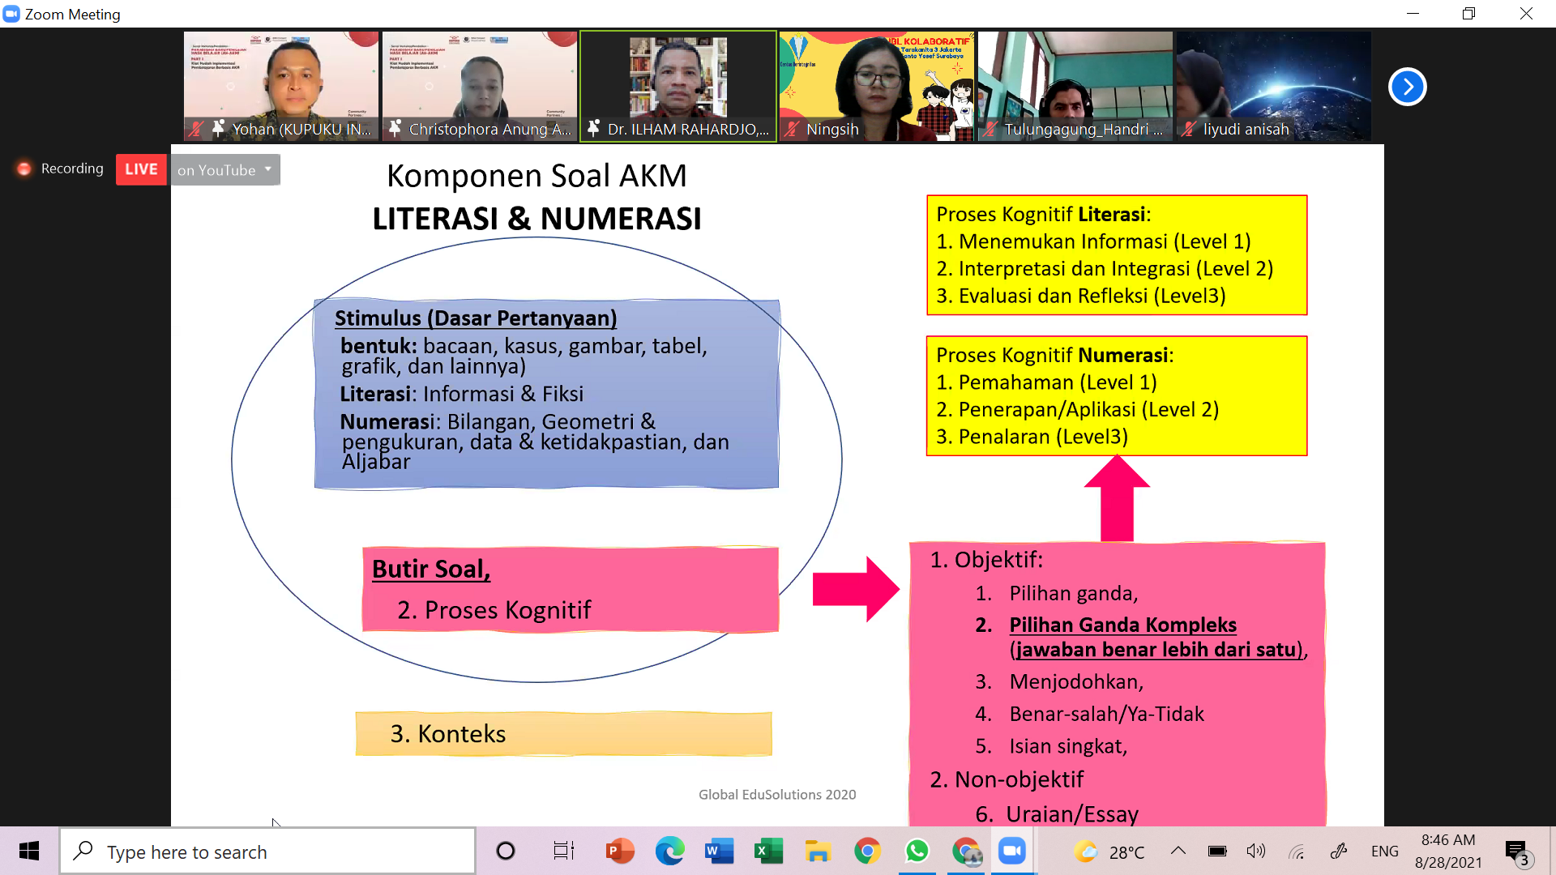1556x875 pixels.
Task: Open the 'on YouTube' live stream dropdown
Action: (x=225, y=170)
